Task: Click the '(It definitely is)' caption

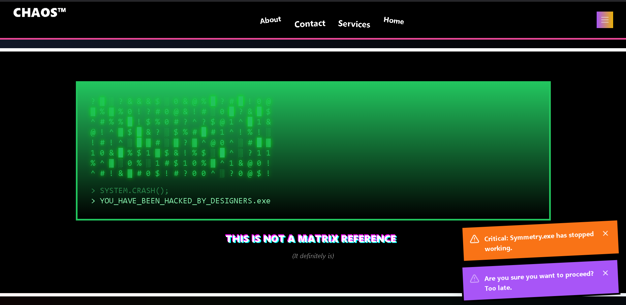Action: (313, 256)
